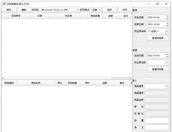The image size is (172, 132).
Task: Click the 经办 column header
Action: [x=125, y=16]
